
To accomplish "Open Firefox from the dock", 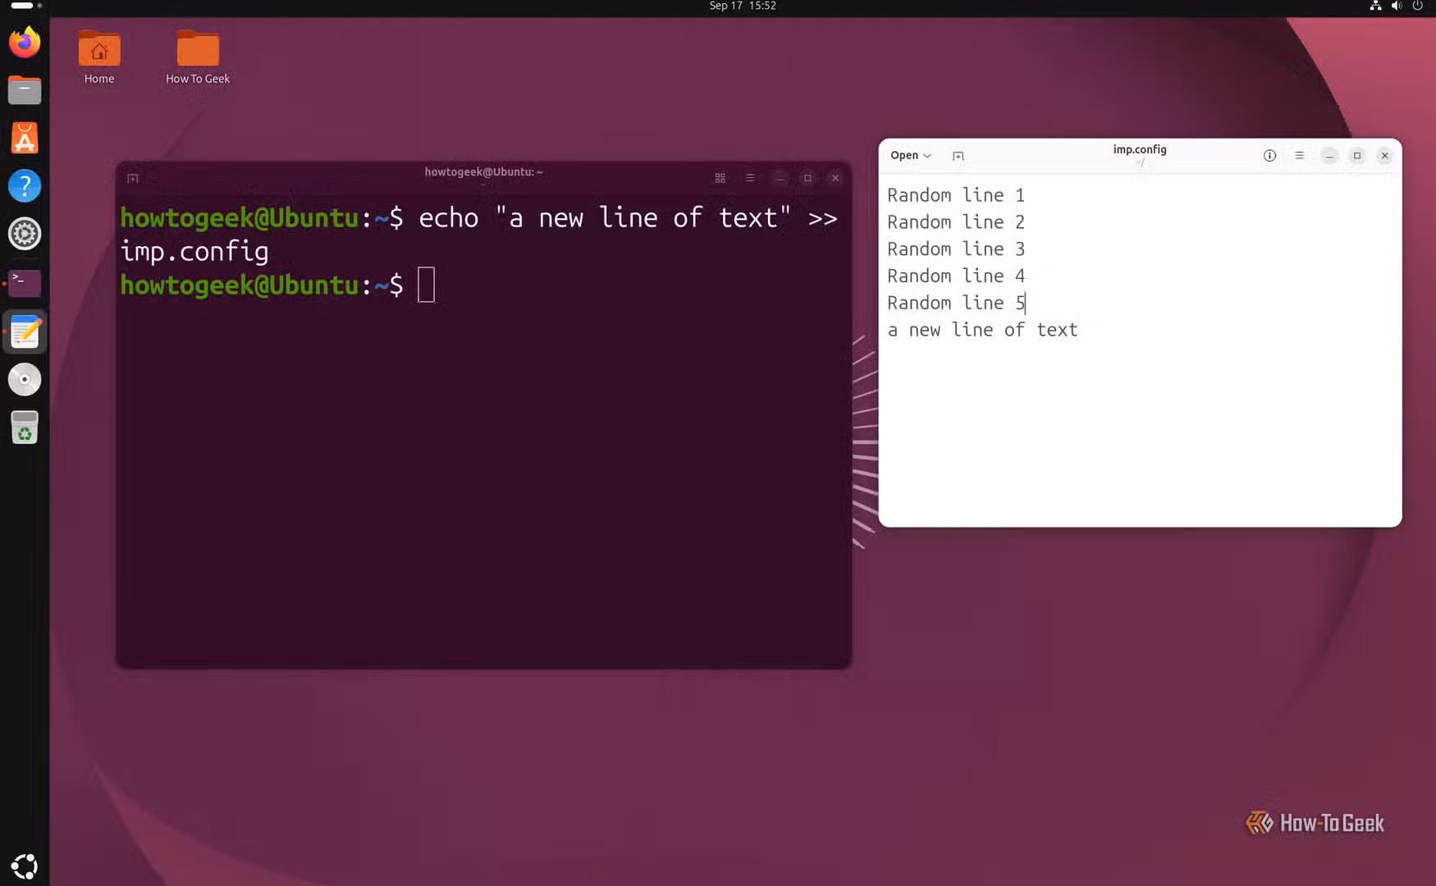I will [x=25, y=42].
